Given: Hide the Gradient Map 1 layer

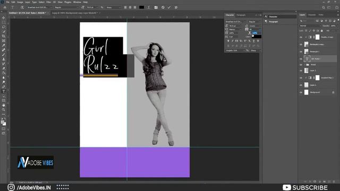Looking at the screenshot, I should point(301,78).
